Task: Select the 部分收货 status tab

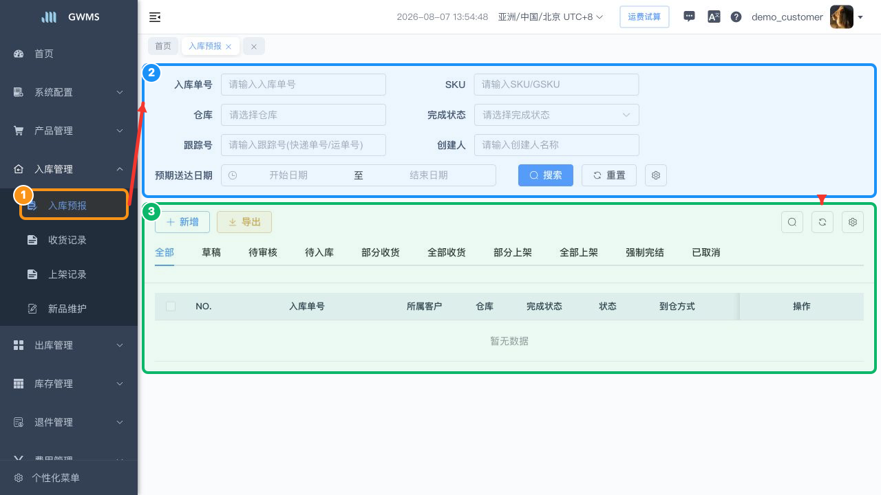Action: [381, 252]
